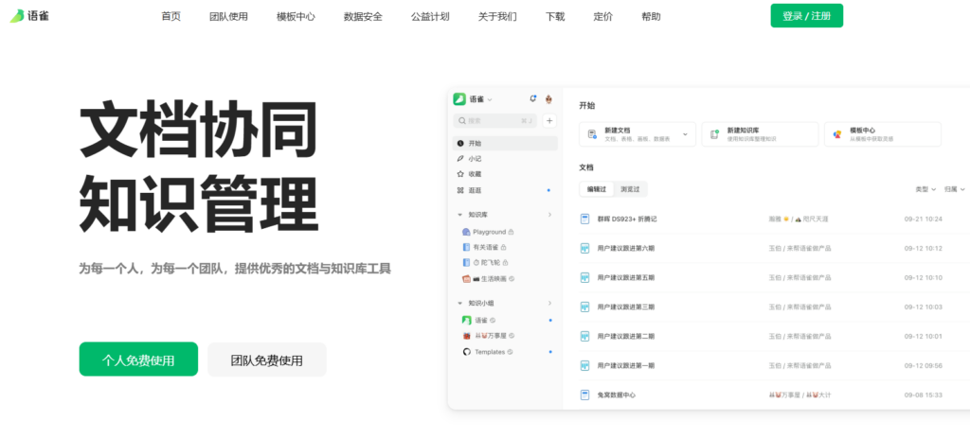Screen dimensions: 970x439
Task: Click the doc icon of 兔窝数据中心
Action: pos(584,395)
